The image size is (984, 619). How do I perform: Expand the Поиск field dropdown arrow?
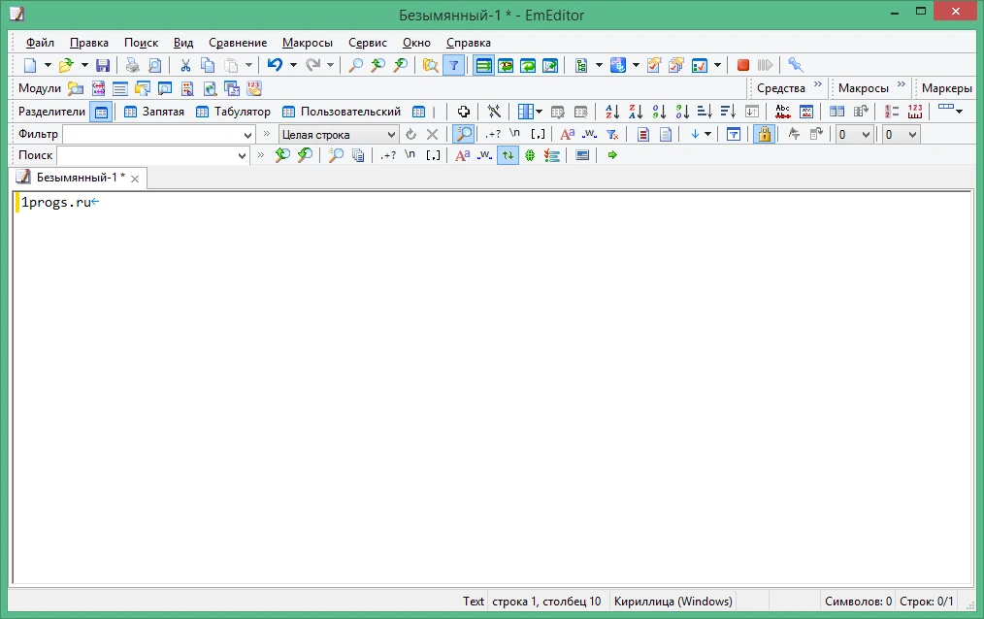243,155
